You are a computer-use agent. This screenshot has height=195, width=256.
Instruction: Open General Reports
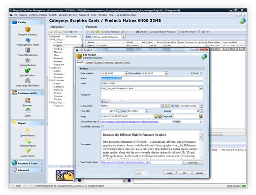28,132
